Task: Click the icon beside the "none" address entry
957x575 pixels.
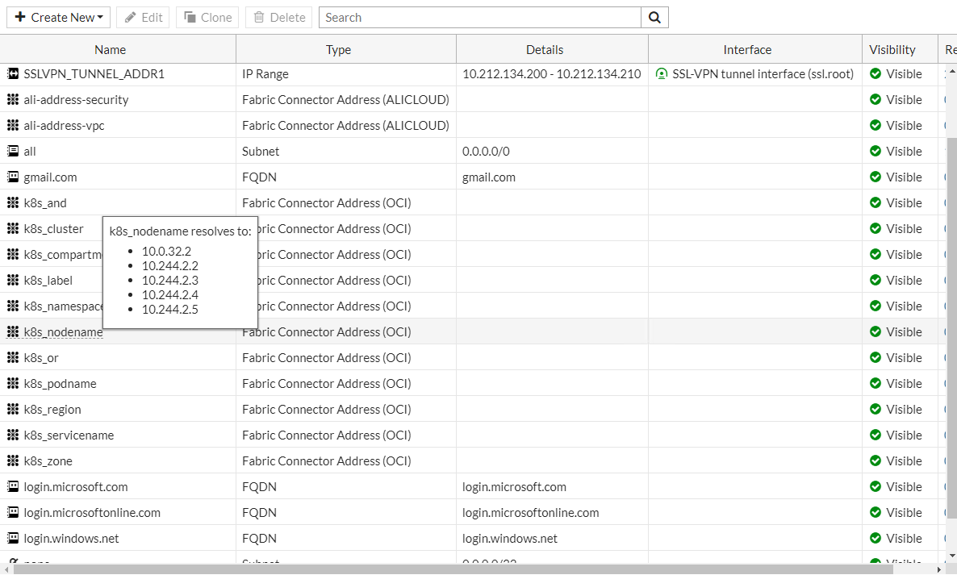Action: 12,562
